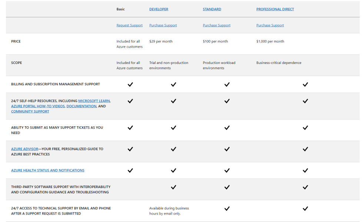Screen dimensions: 363x222
Task: Open the STANDARD plan details
Action: pos(212,9)
